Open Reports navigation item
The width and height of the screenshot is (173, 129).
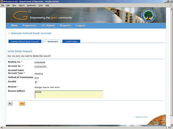tap(65, 26)
